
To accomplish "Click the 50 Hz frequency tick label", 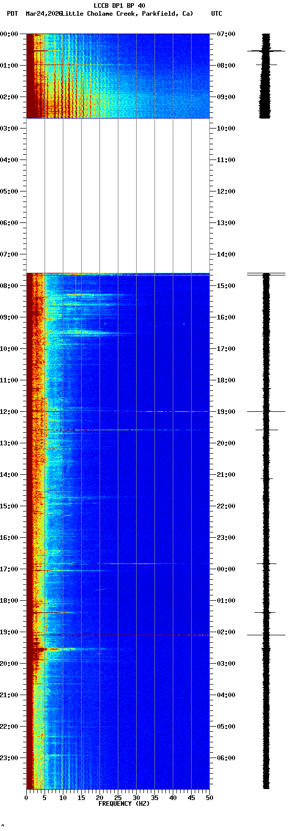I will pyautogui.click(x=209, y=798).
